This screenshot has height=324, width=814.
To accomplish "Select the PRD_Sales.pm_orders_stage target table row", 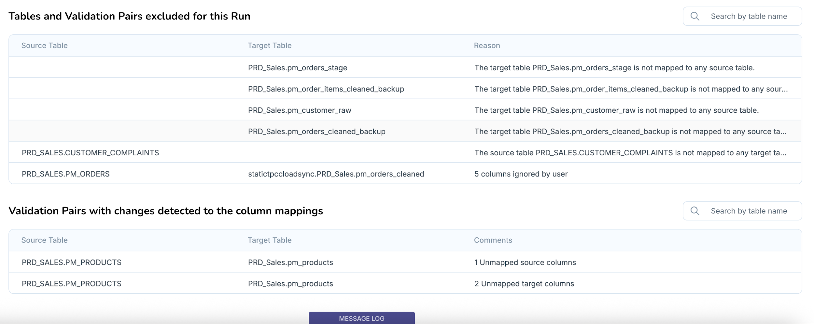I will (x=297, y=68).
